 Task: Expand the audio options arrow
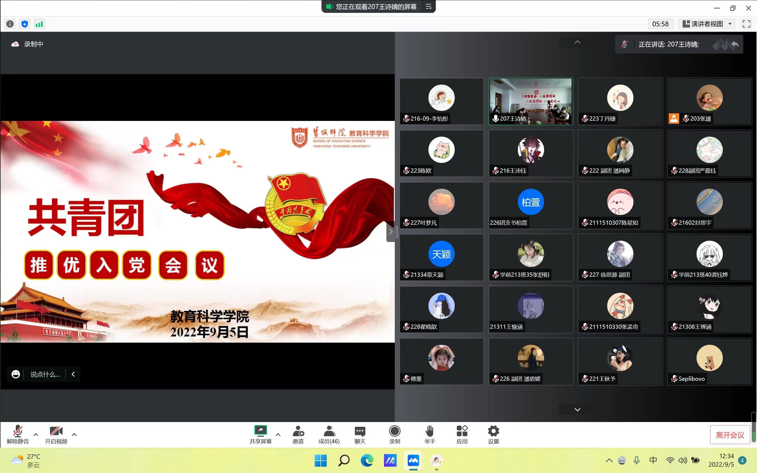(36, 435)
